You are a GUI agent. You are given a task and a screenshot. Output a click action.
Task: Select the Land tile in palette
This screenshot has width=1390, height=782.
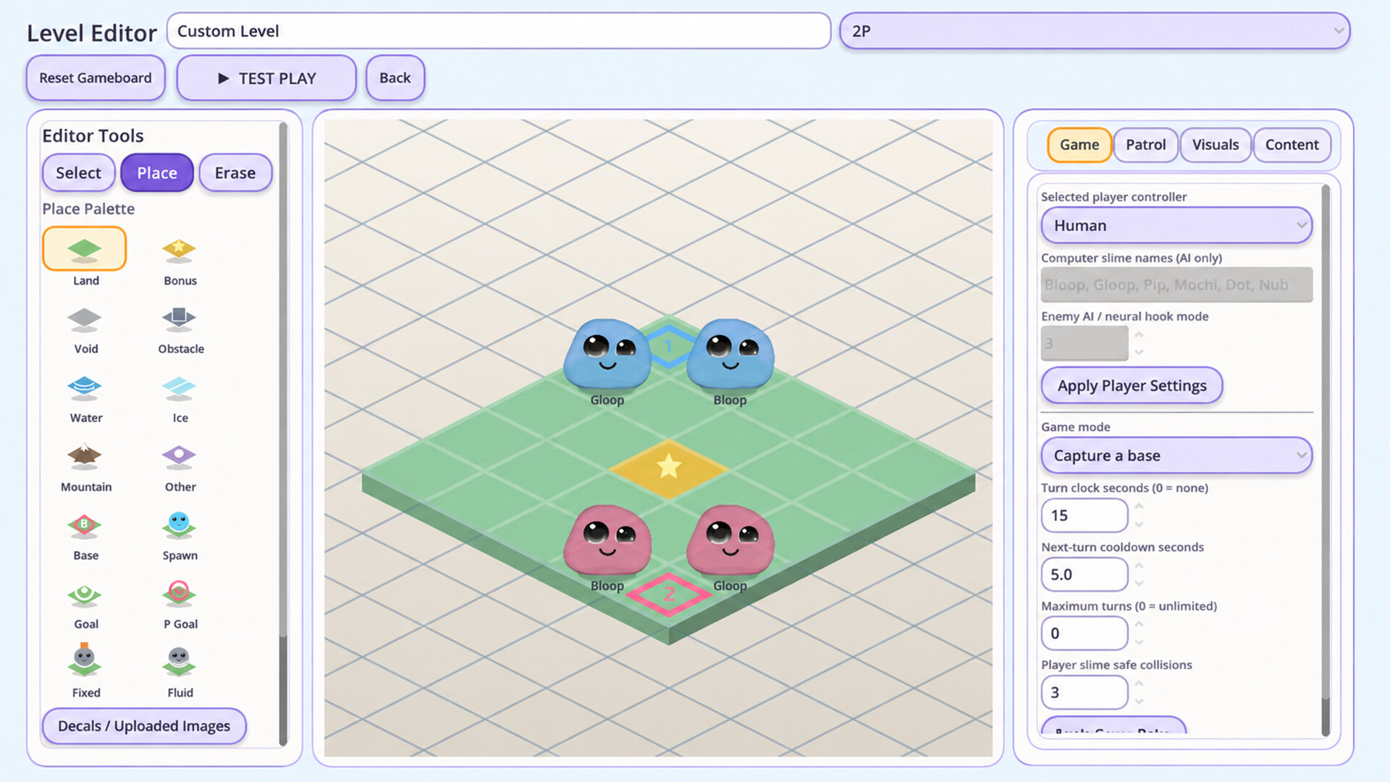[85, 250]
